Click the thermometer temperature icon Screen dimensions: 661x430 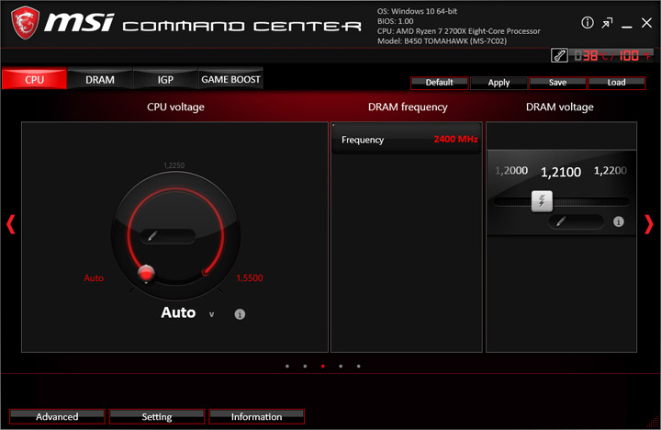[x=559, y=55]
